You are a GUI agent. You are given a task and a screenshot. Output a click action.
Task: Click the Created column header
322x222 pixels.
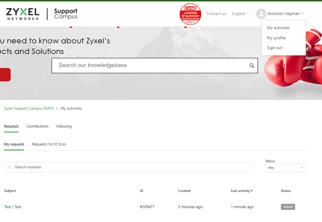coord(184,191)
